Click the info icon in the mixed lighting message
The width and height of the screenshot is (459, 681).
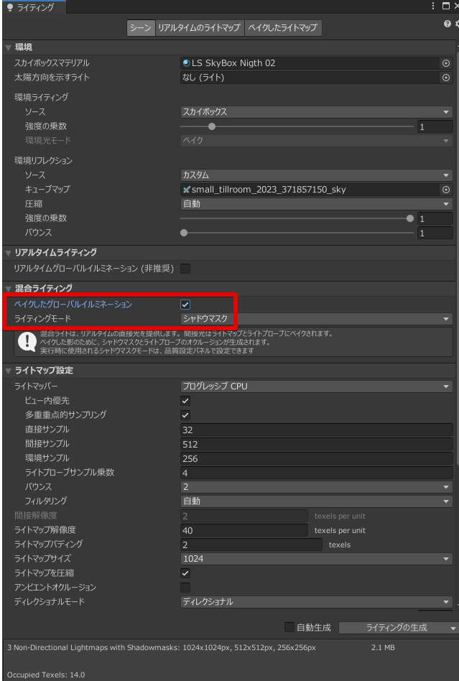coord(27,341)
